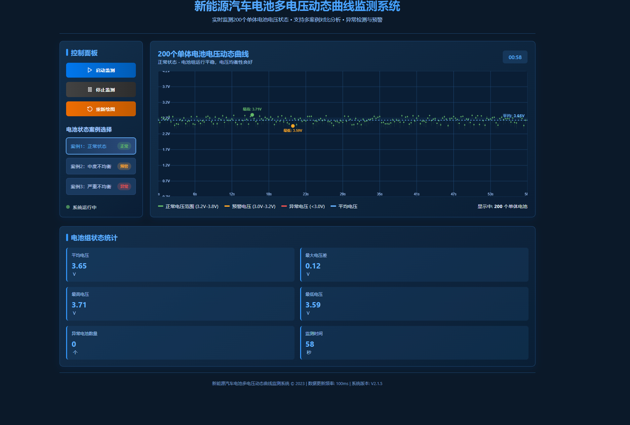630x425 pixels.
Task: Click the red 异常 status badge
Action: coord(124,187)
